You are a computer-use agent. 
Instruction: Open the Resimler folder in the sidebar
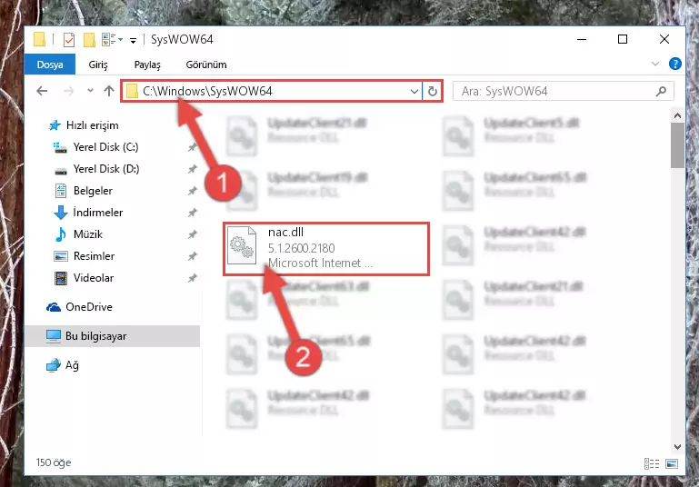pos(94,255)
